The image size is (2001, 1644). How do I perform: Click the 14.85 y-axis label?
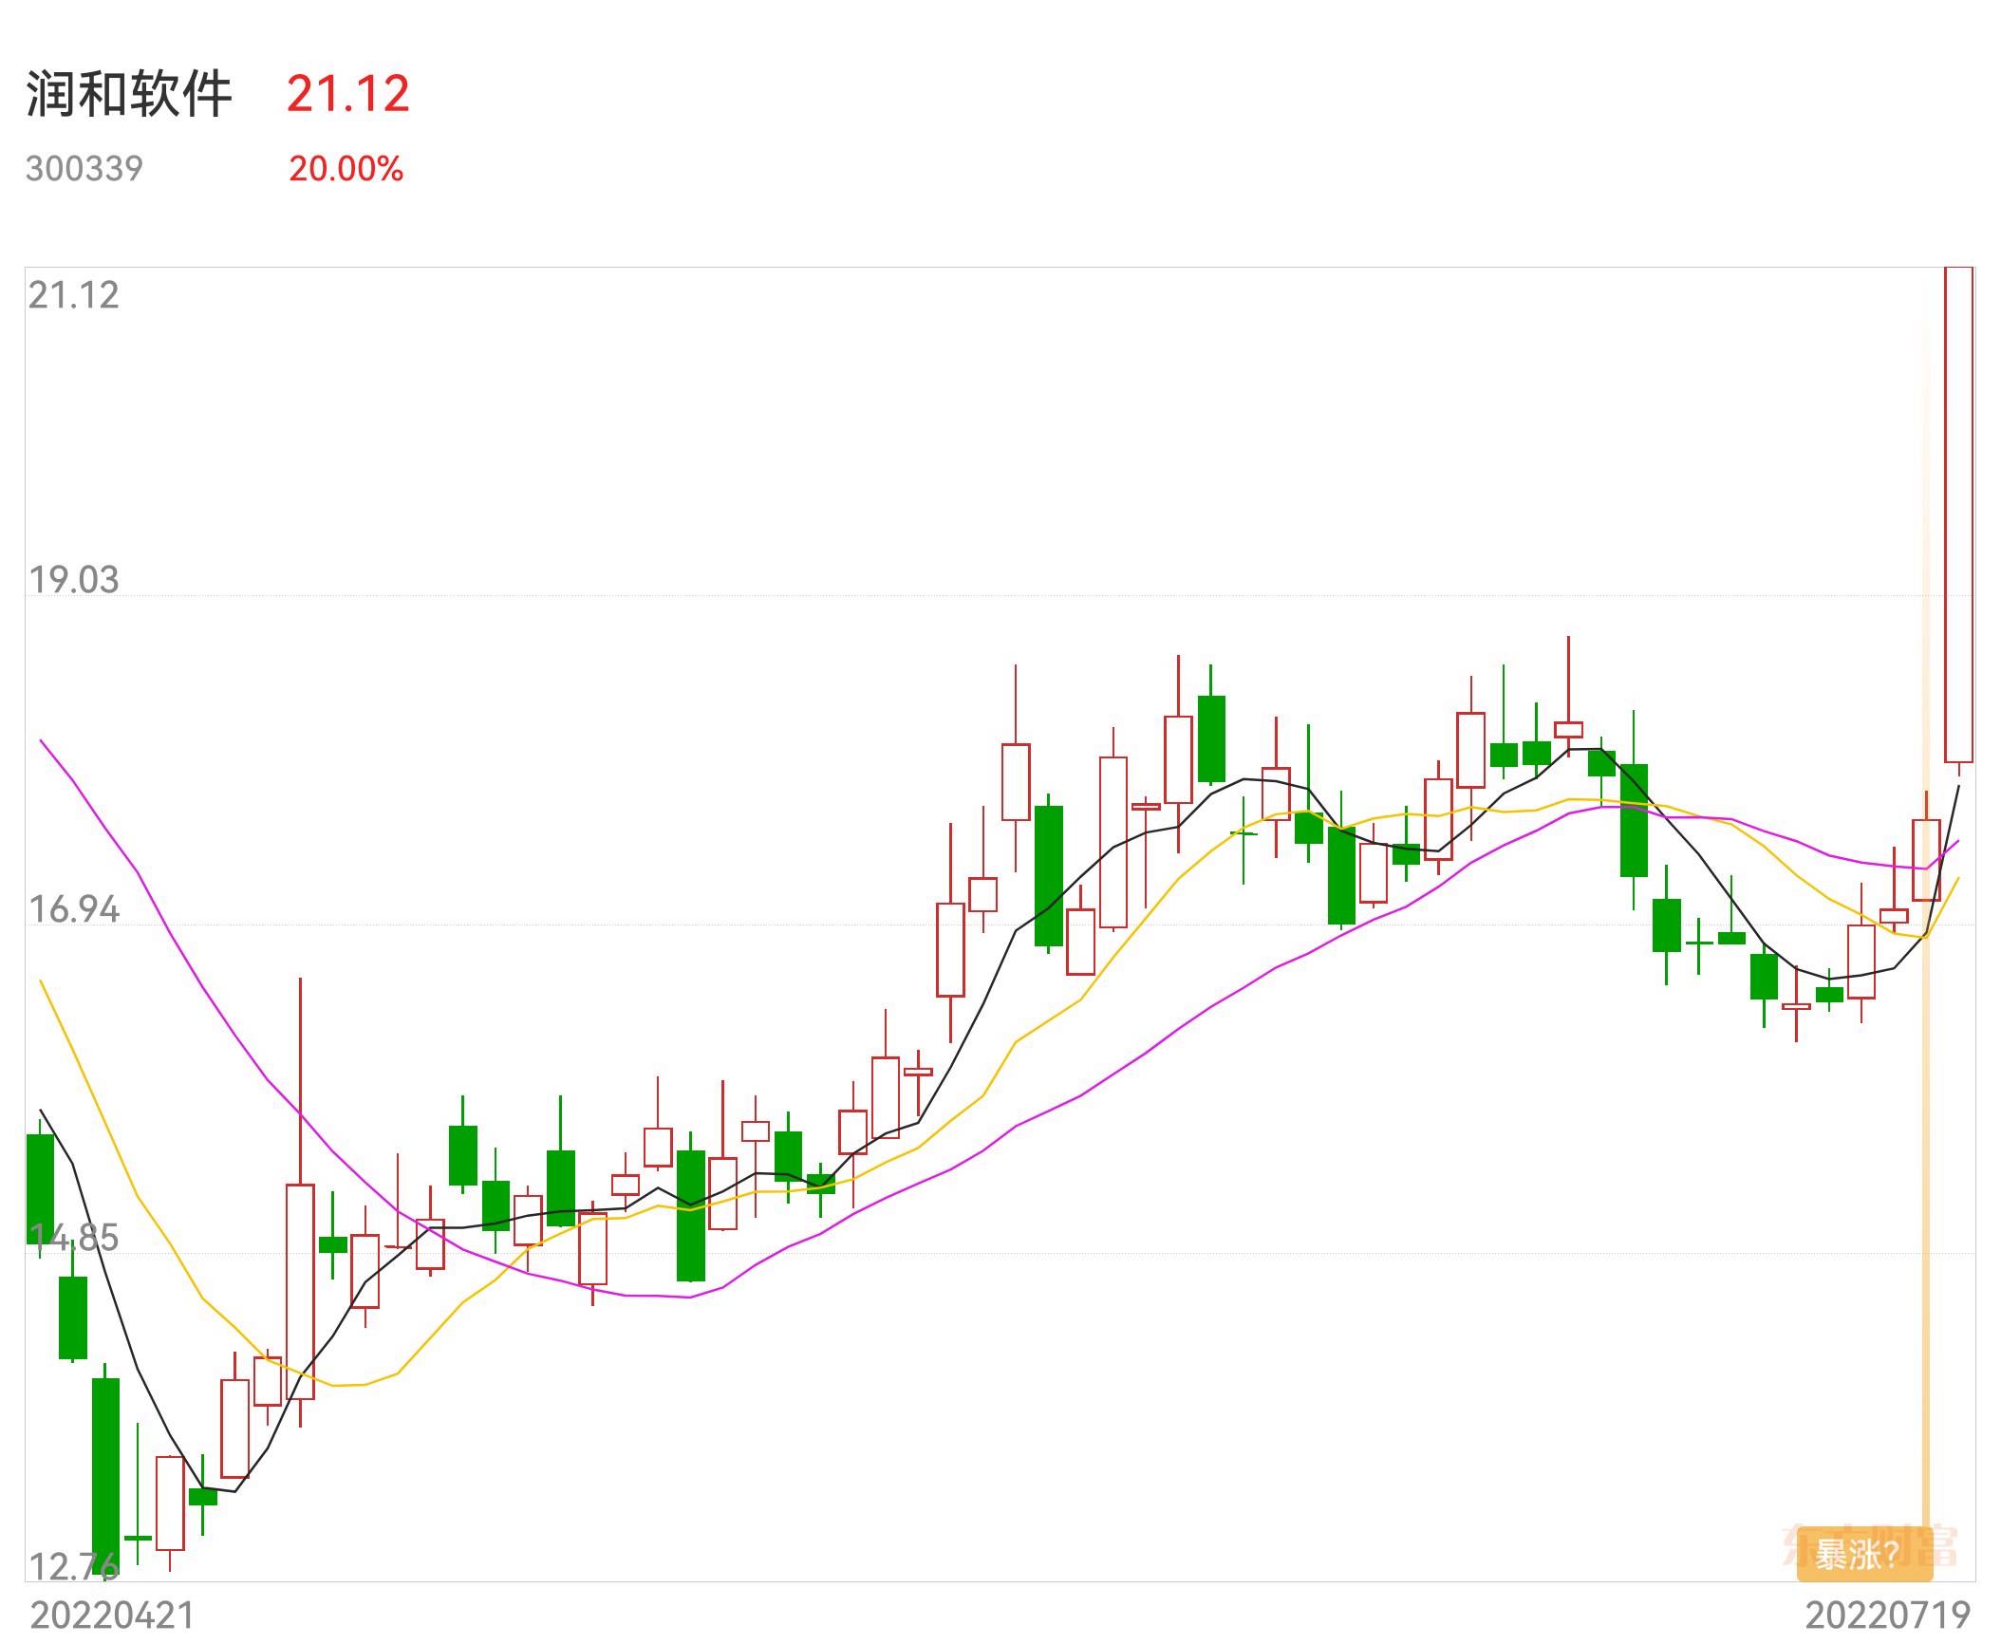[74, 1239]
